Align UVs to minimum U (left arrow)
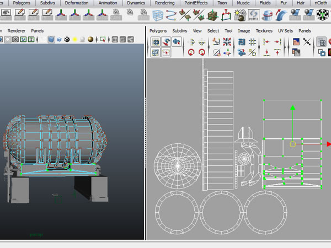 (266, 42)
